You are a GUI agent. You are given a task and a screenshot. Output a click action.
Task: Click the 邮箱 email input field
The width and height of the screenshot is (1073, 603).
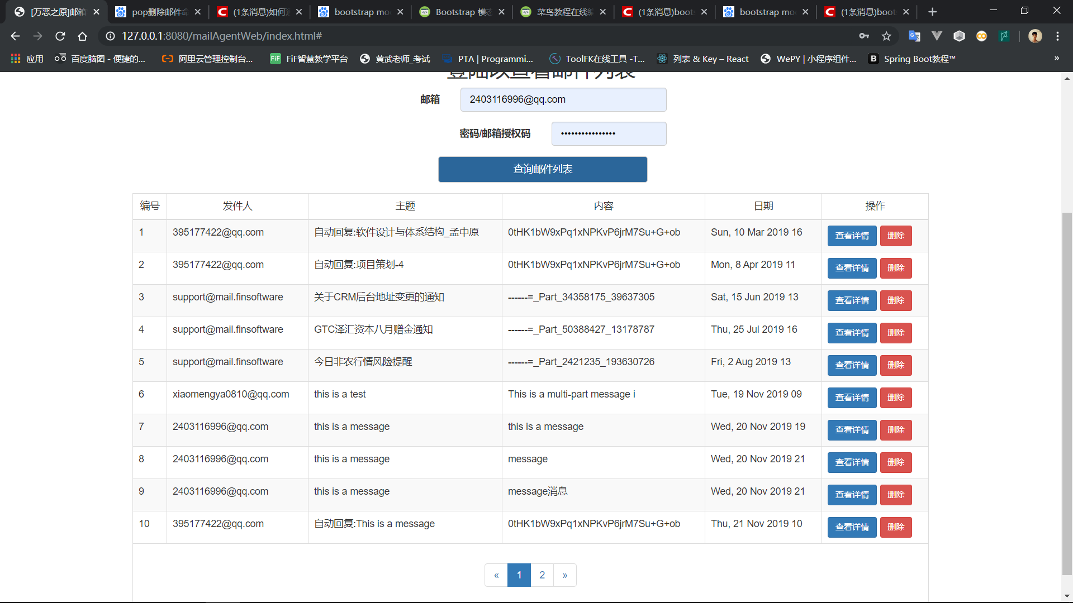pos(563,99)
